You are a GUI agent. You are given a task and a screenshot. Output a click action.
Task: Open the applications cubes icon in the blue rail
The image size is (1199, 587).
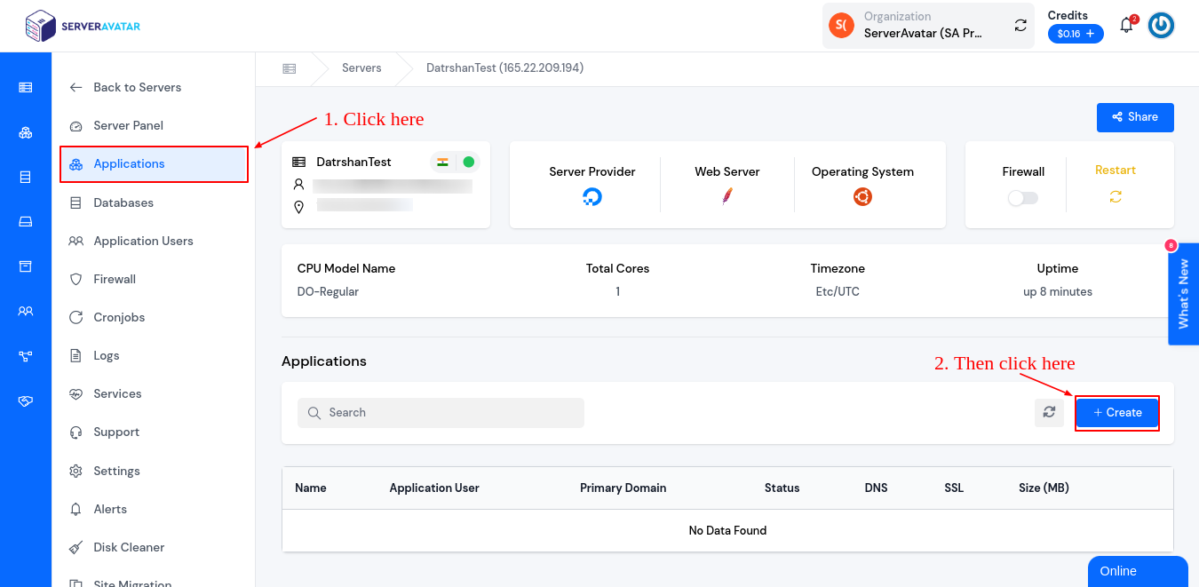(26, 133)
